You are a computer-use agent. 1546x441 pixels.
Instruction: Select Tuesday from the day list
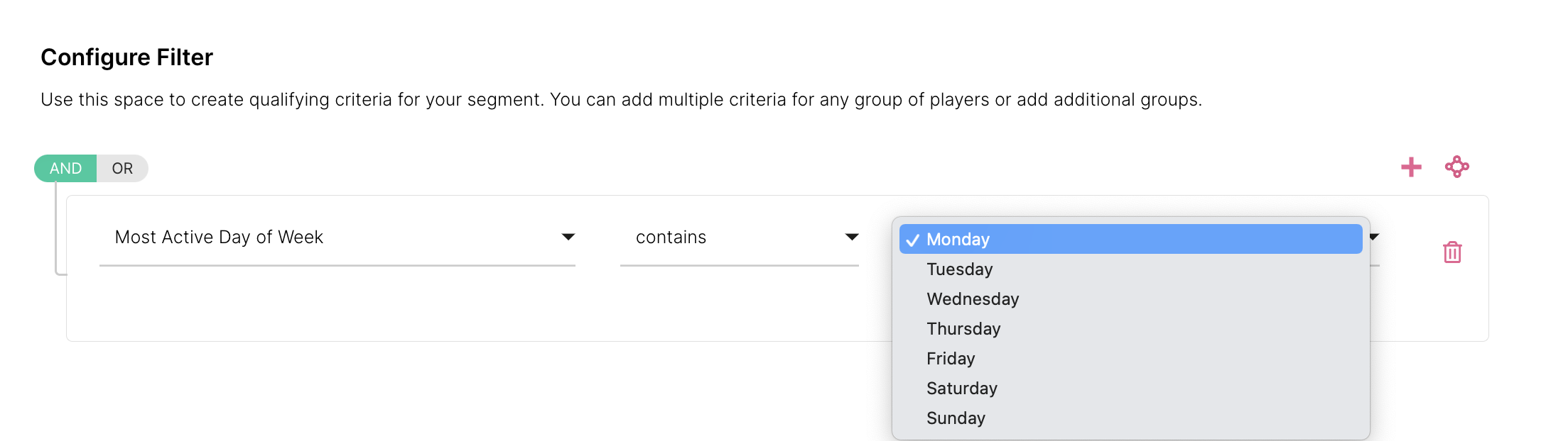click(960, 269)
